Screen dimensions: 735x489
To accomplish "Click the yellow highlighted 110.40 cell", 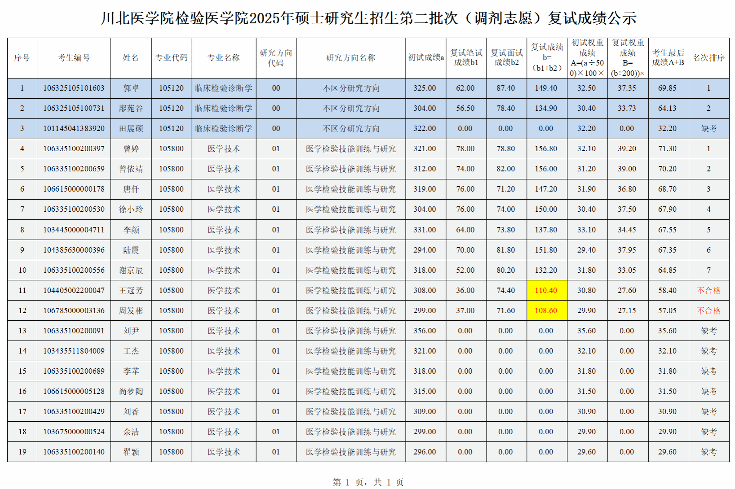I will point(546,290).
